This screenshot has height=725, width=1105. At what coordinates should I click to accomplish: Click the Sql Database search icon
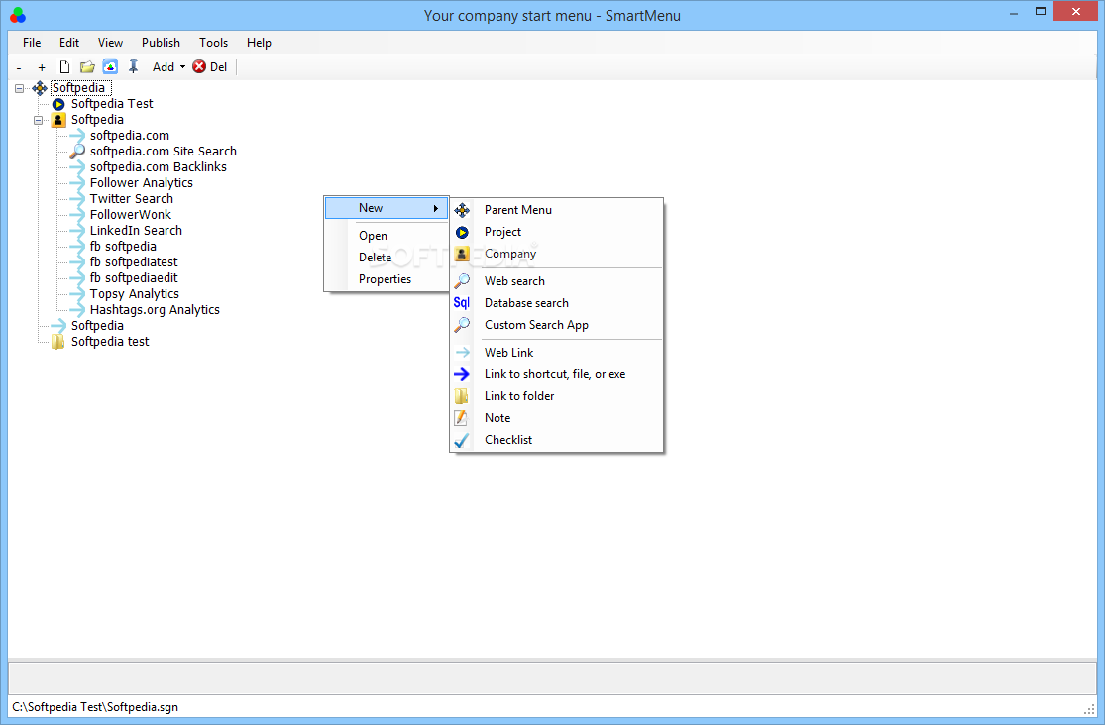tap(462, 303)
